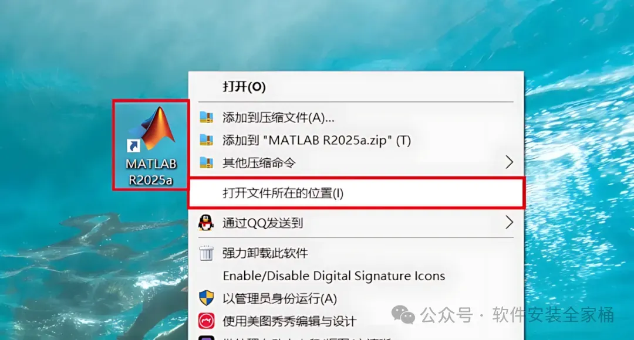
Task: Choose 以管理员身份运行(A) text entry
Action: (280, 298)
